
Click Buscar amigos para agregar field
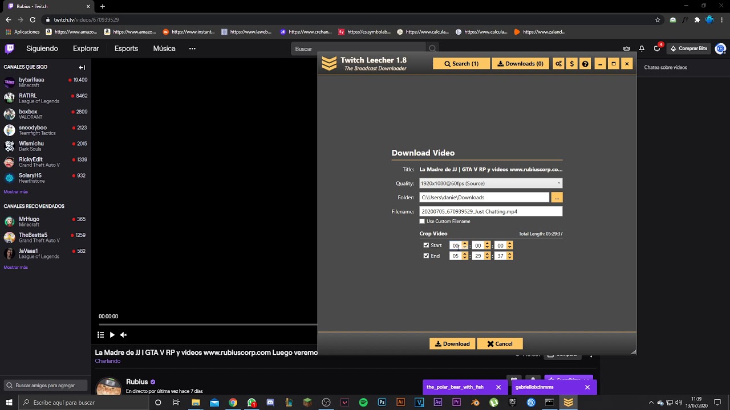point(46,386)
